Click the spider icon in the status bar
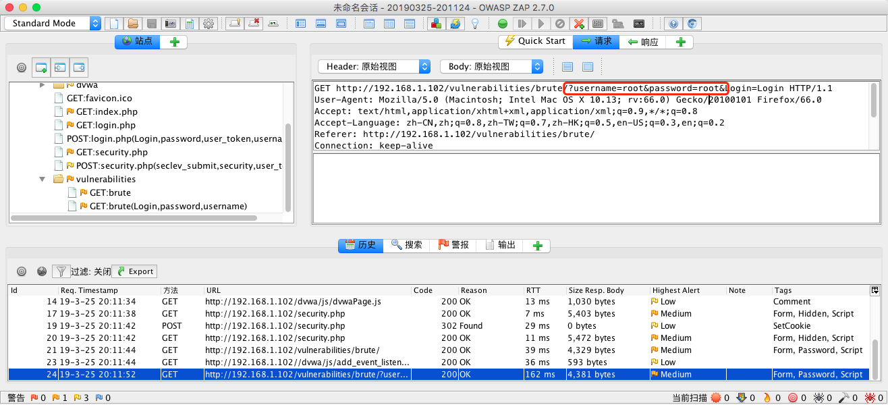This screenshot has height=405, width=888. 816,398
